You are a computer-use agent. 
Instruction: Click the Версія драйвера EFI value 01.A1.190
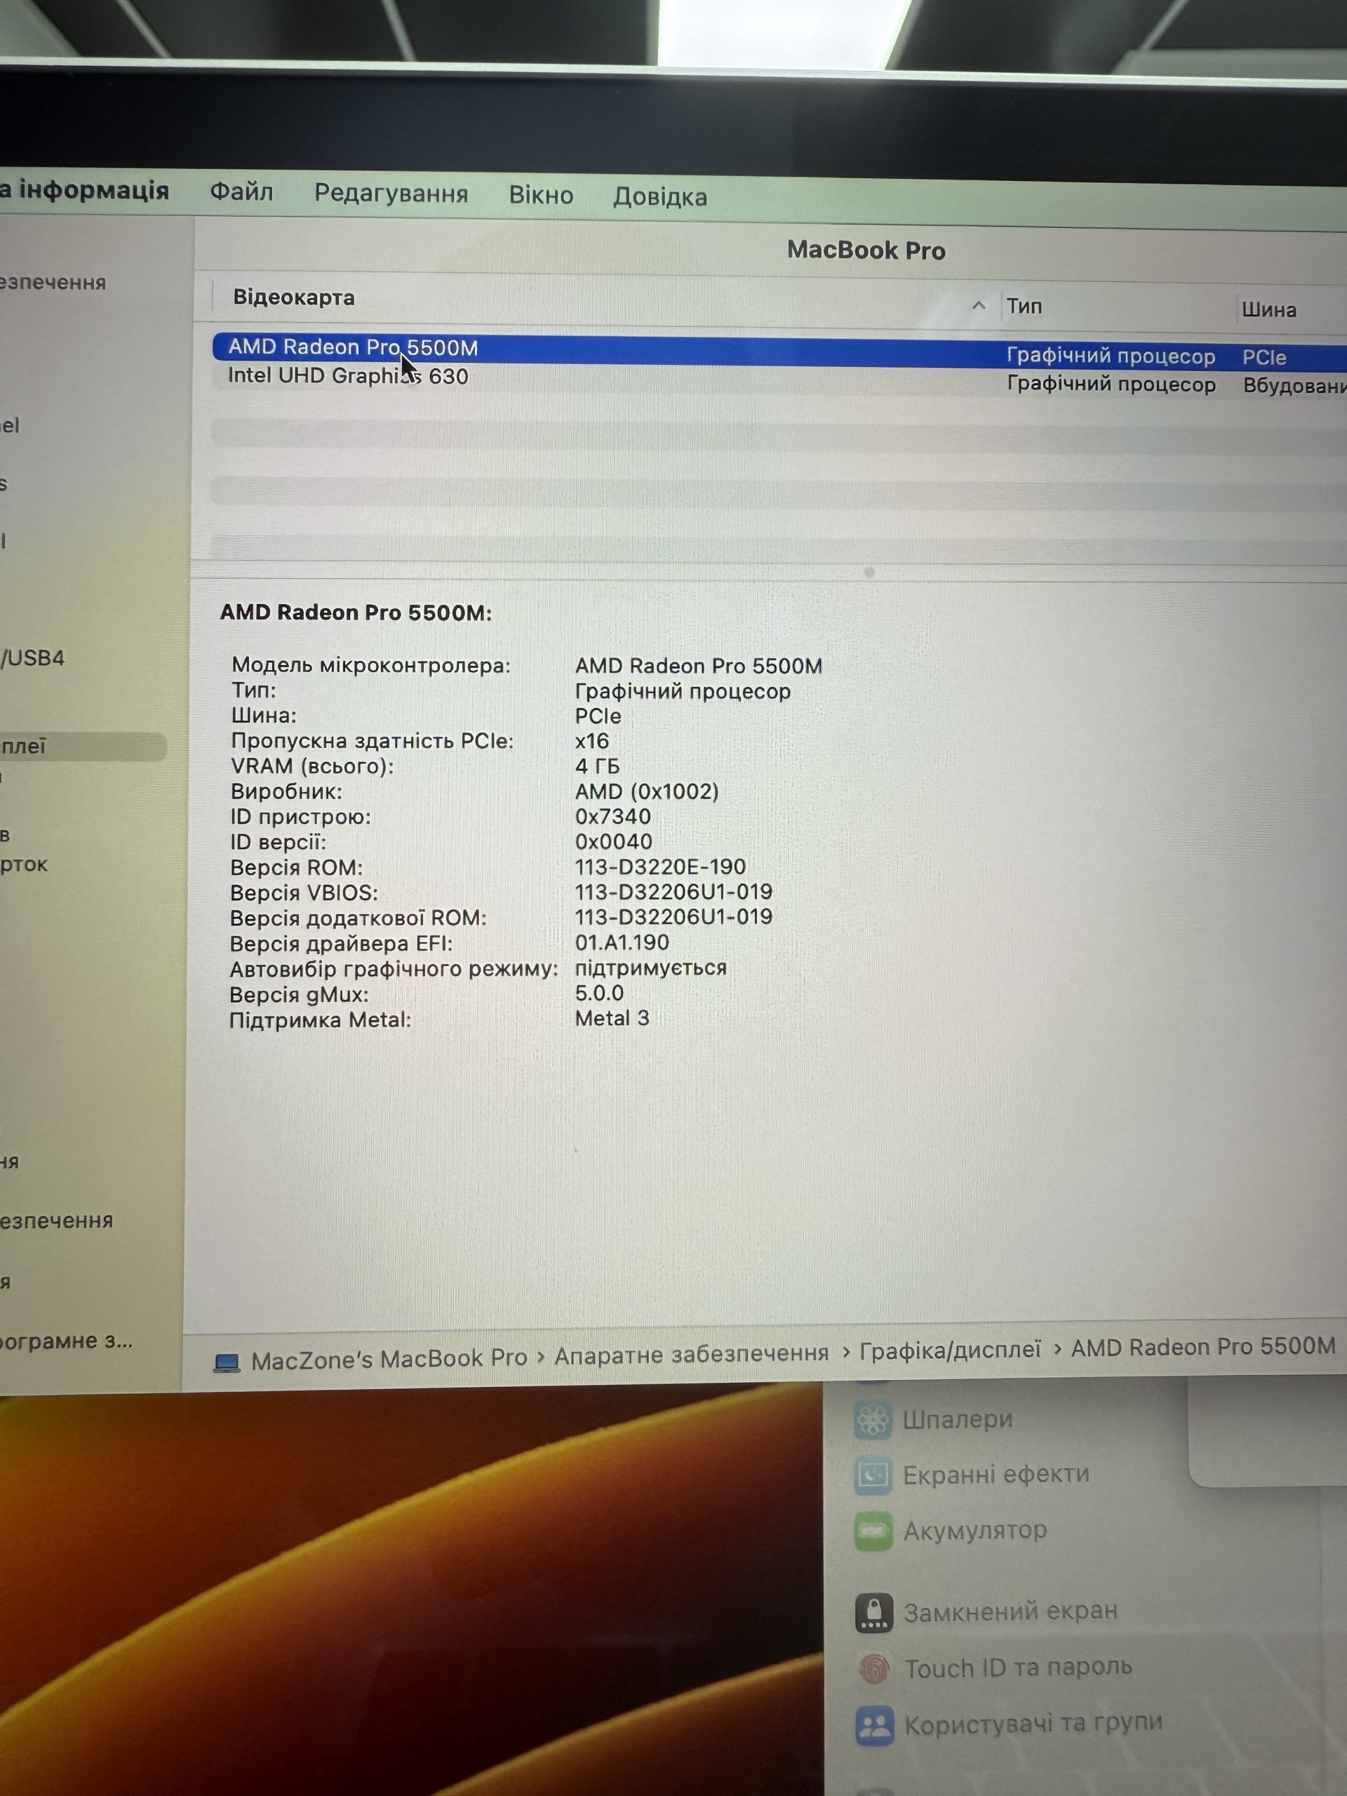[x=622, y=943]
